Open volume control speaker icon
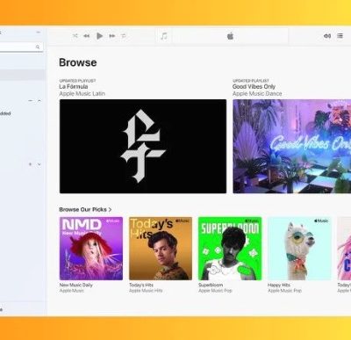The image size is (351, 340). coord(327,36)
